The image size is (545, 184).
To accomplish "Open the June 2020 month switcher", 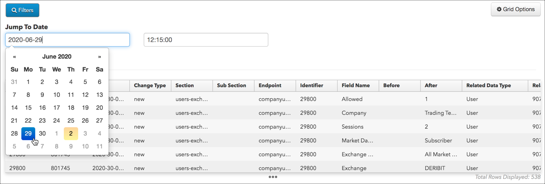I will tap(57, 57).
